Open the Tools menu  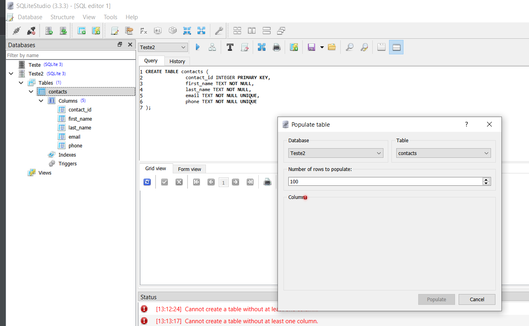pos(110,17)
